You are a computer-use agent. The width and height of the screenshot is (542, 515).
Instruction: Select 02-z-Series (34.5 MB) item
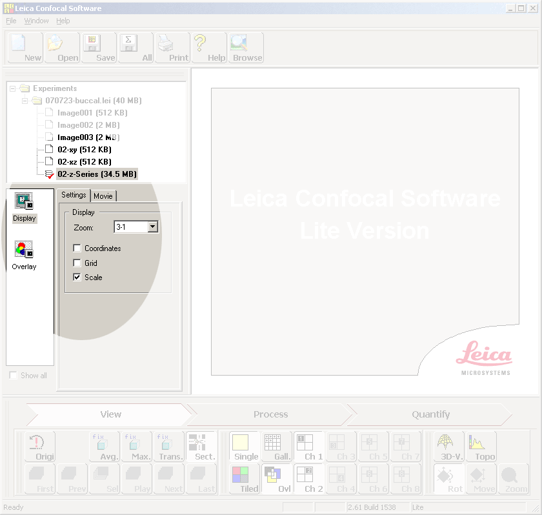(x=97, y=174)
